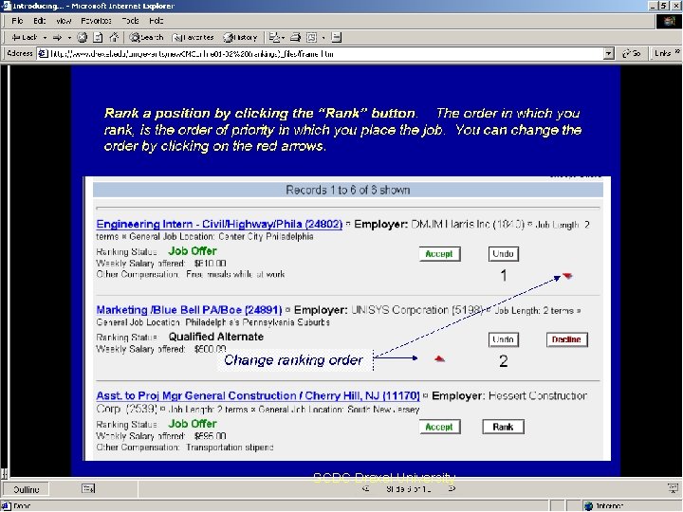683x512 pixels.
Task: Open the Forward button dropdown arrow
Action: 69,38
